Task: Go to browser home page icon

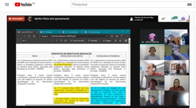Action: 34,36
